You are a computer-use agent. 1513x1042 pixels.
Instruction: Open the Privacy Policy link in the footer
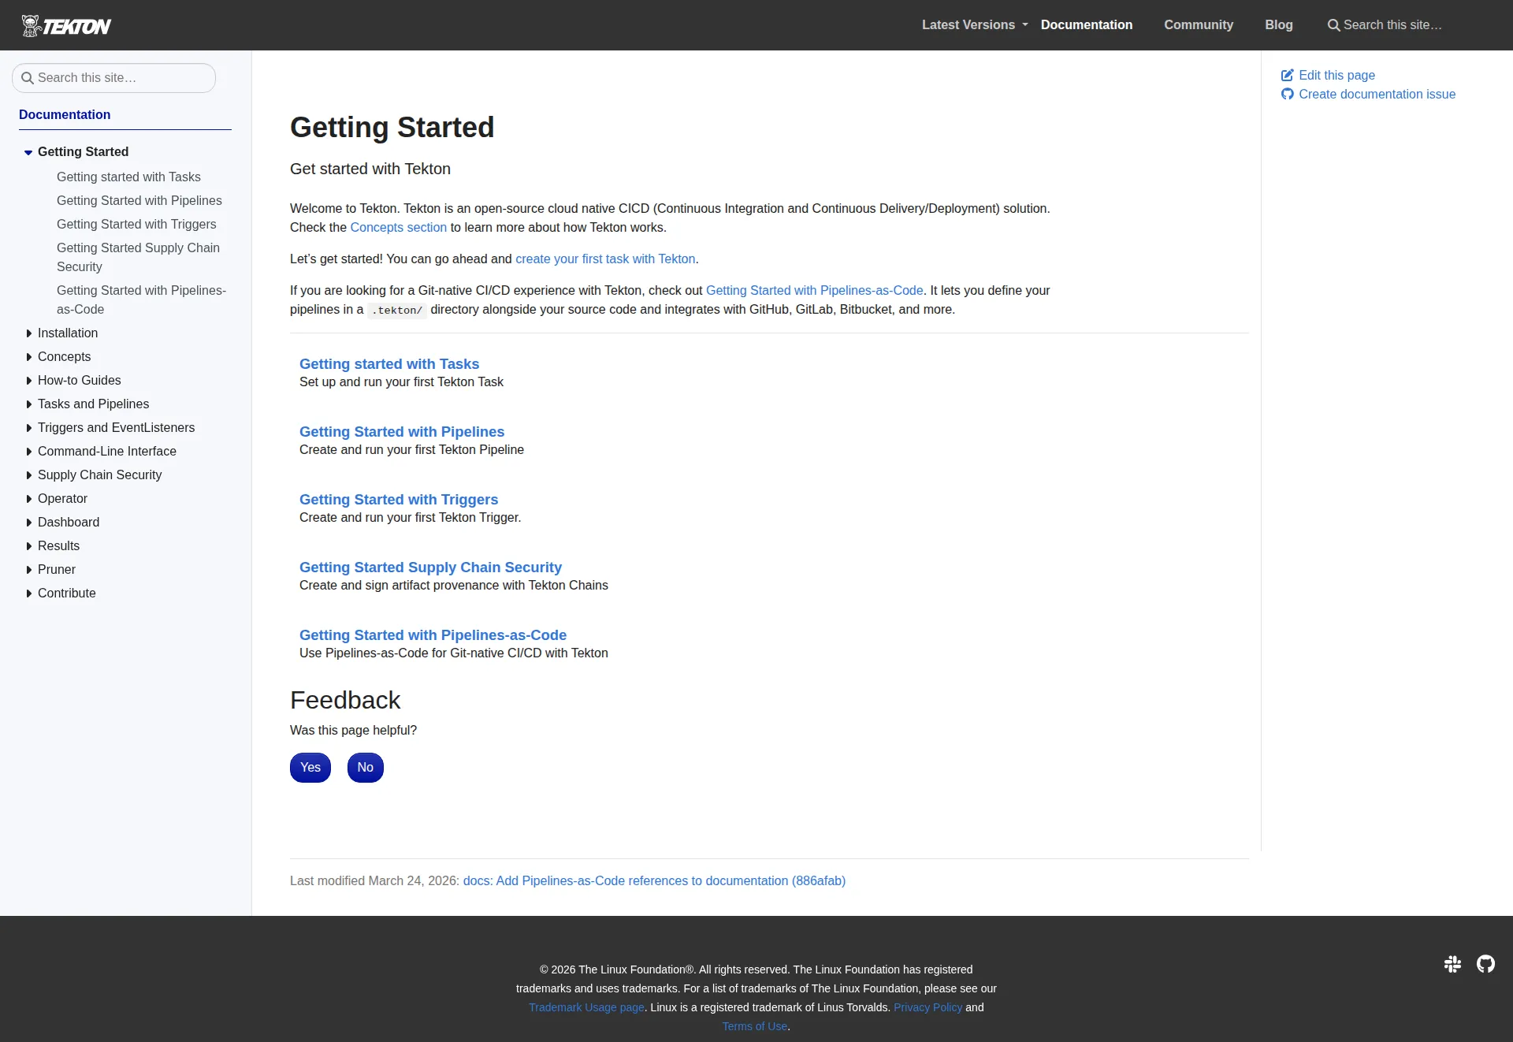tap(927, 1007)
